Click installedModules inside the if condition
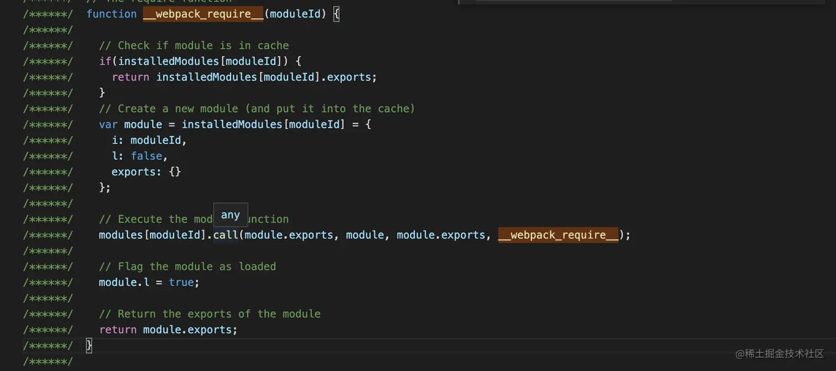Viewport: 836px width, 371px height. [x=169, y=61]
